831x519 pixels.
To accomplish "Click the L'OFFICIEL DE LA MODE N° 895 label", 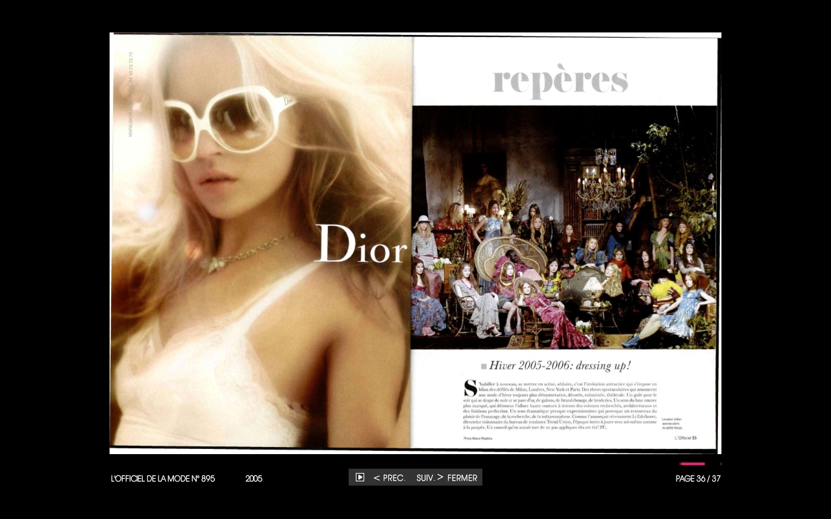I will 163,479.
